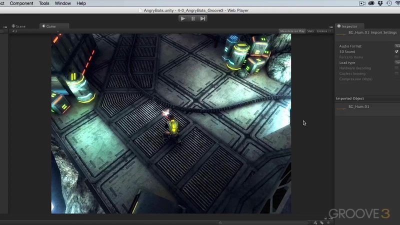Click the Search by Label tag icon

coord(322,222)
